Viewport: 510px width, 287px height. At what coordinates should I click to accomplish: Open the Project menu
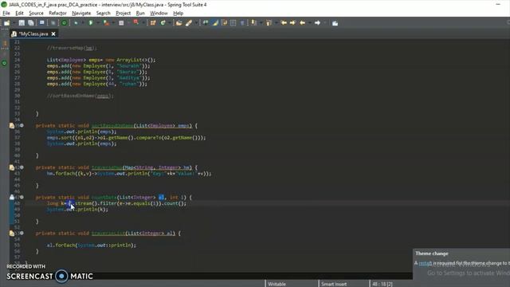point(123,14)
